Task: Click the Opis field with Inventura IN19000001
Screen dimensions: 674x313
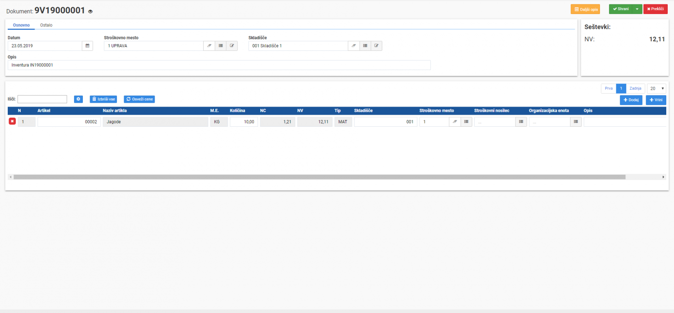Action: (219, 65)
